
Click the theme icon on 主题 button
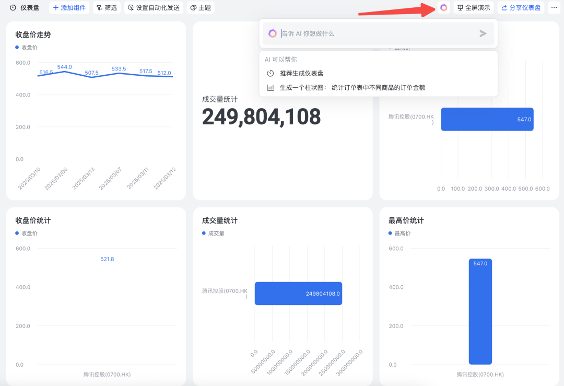[192, 8]
